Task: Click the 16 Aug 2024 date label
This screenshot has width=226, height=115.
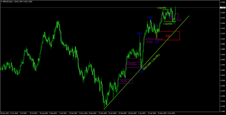Action: 44,113
